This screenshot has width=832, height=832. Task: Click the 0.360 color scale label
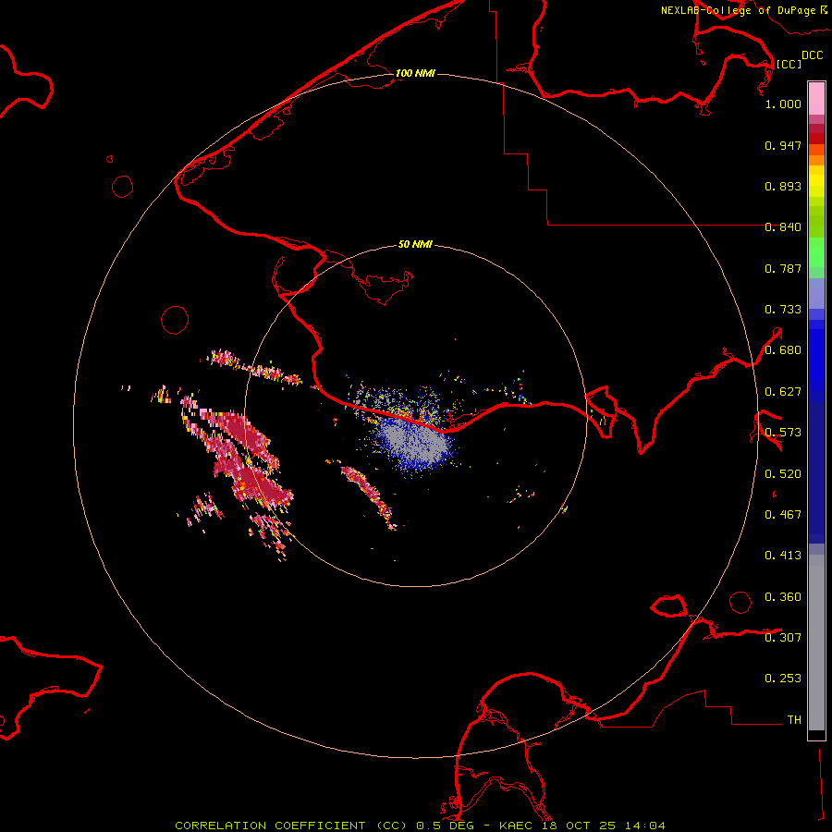tap(783, 597)
